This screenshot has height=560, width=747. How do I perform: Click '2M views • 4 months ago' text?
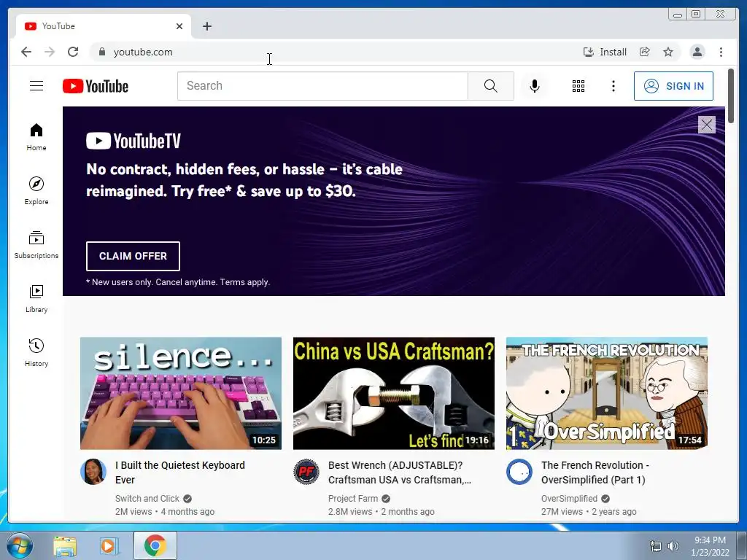165,512
